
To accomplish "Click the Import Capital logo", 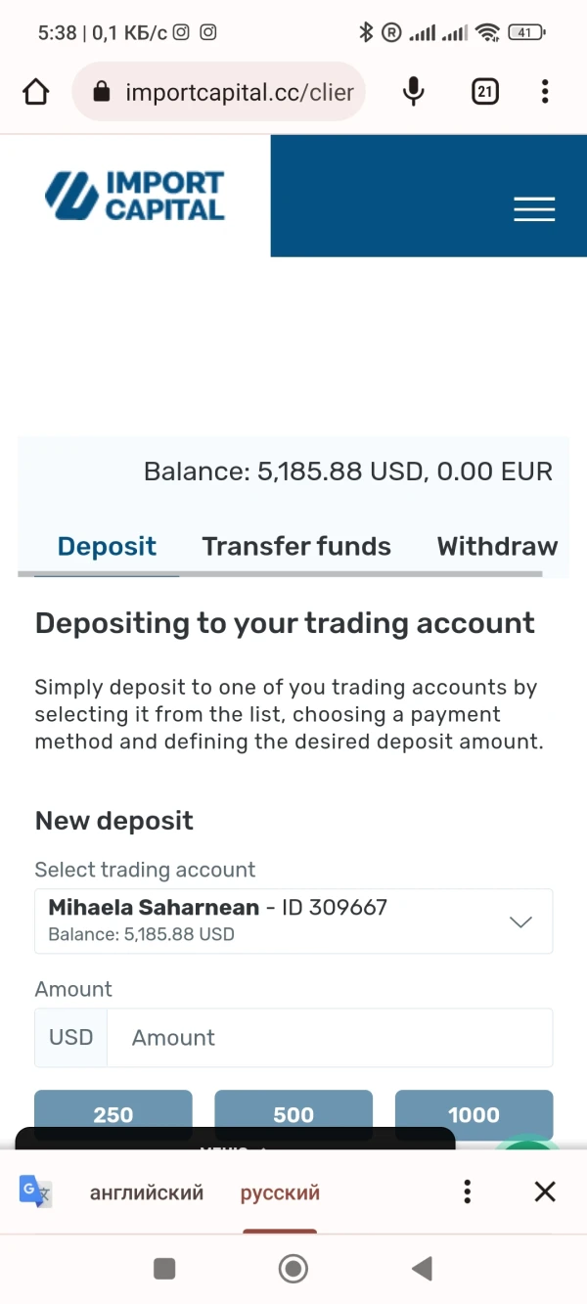I will pos(135,196).
